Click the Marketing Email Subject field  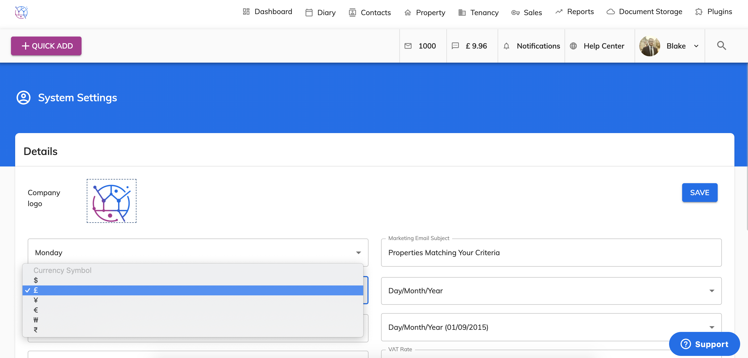(x=551, y=253)
